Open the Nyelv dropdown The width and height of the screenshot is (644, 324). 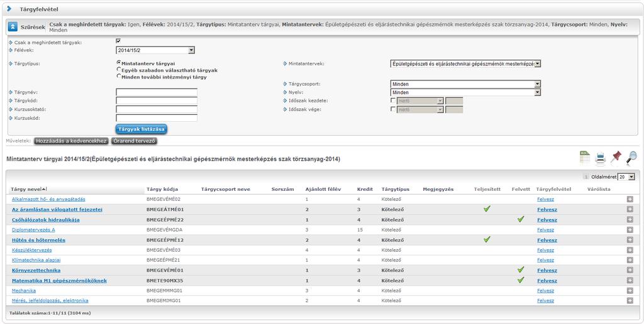pos(465,93)
